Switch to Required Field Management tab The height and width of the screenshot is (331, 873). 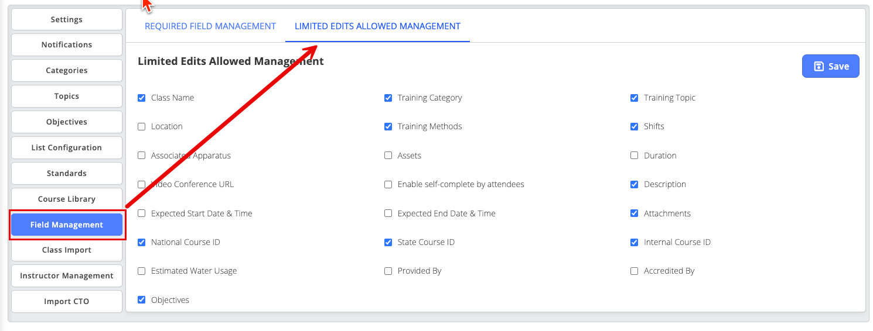tap(210, 26)
